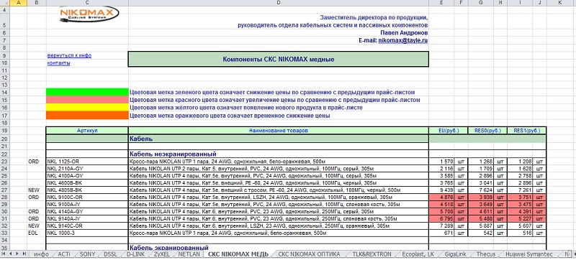
Task: Click article cell 'NKL 4100A-GY'
Action: coord(87,176)
